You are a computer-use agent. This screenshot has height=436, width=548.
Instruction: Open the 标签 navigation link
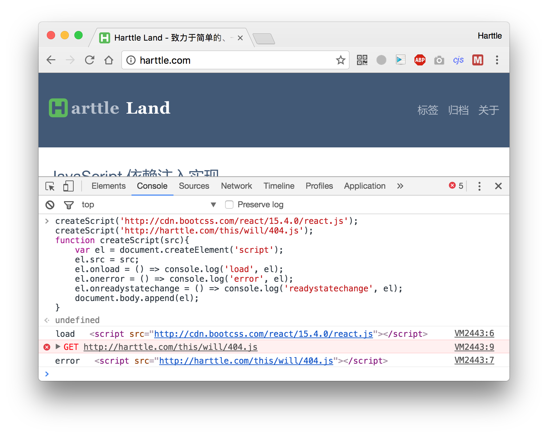(x=428, y=110)
